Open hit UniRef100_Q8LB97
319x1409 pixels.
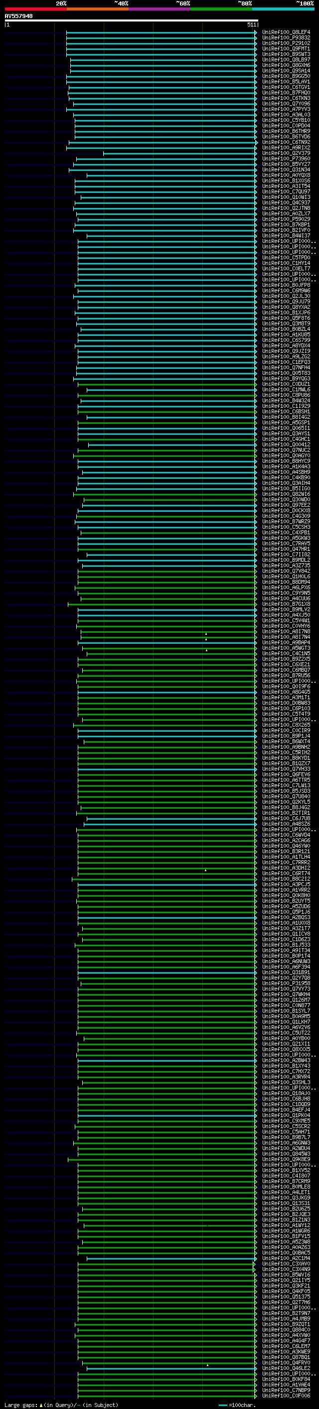click(286, 59)
